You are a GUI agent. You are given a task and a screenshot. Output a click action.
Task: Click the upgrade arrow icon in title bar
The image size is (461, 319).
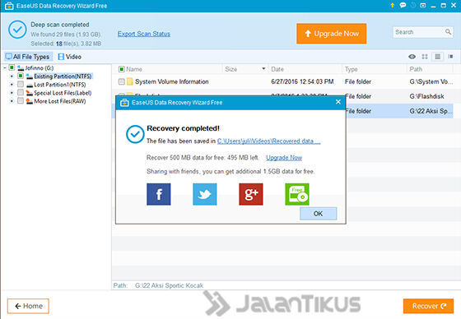(x=392, y=5)
